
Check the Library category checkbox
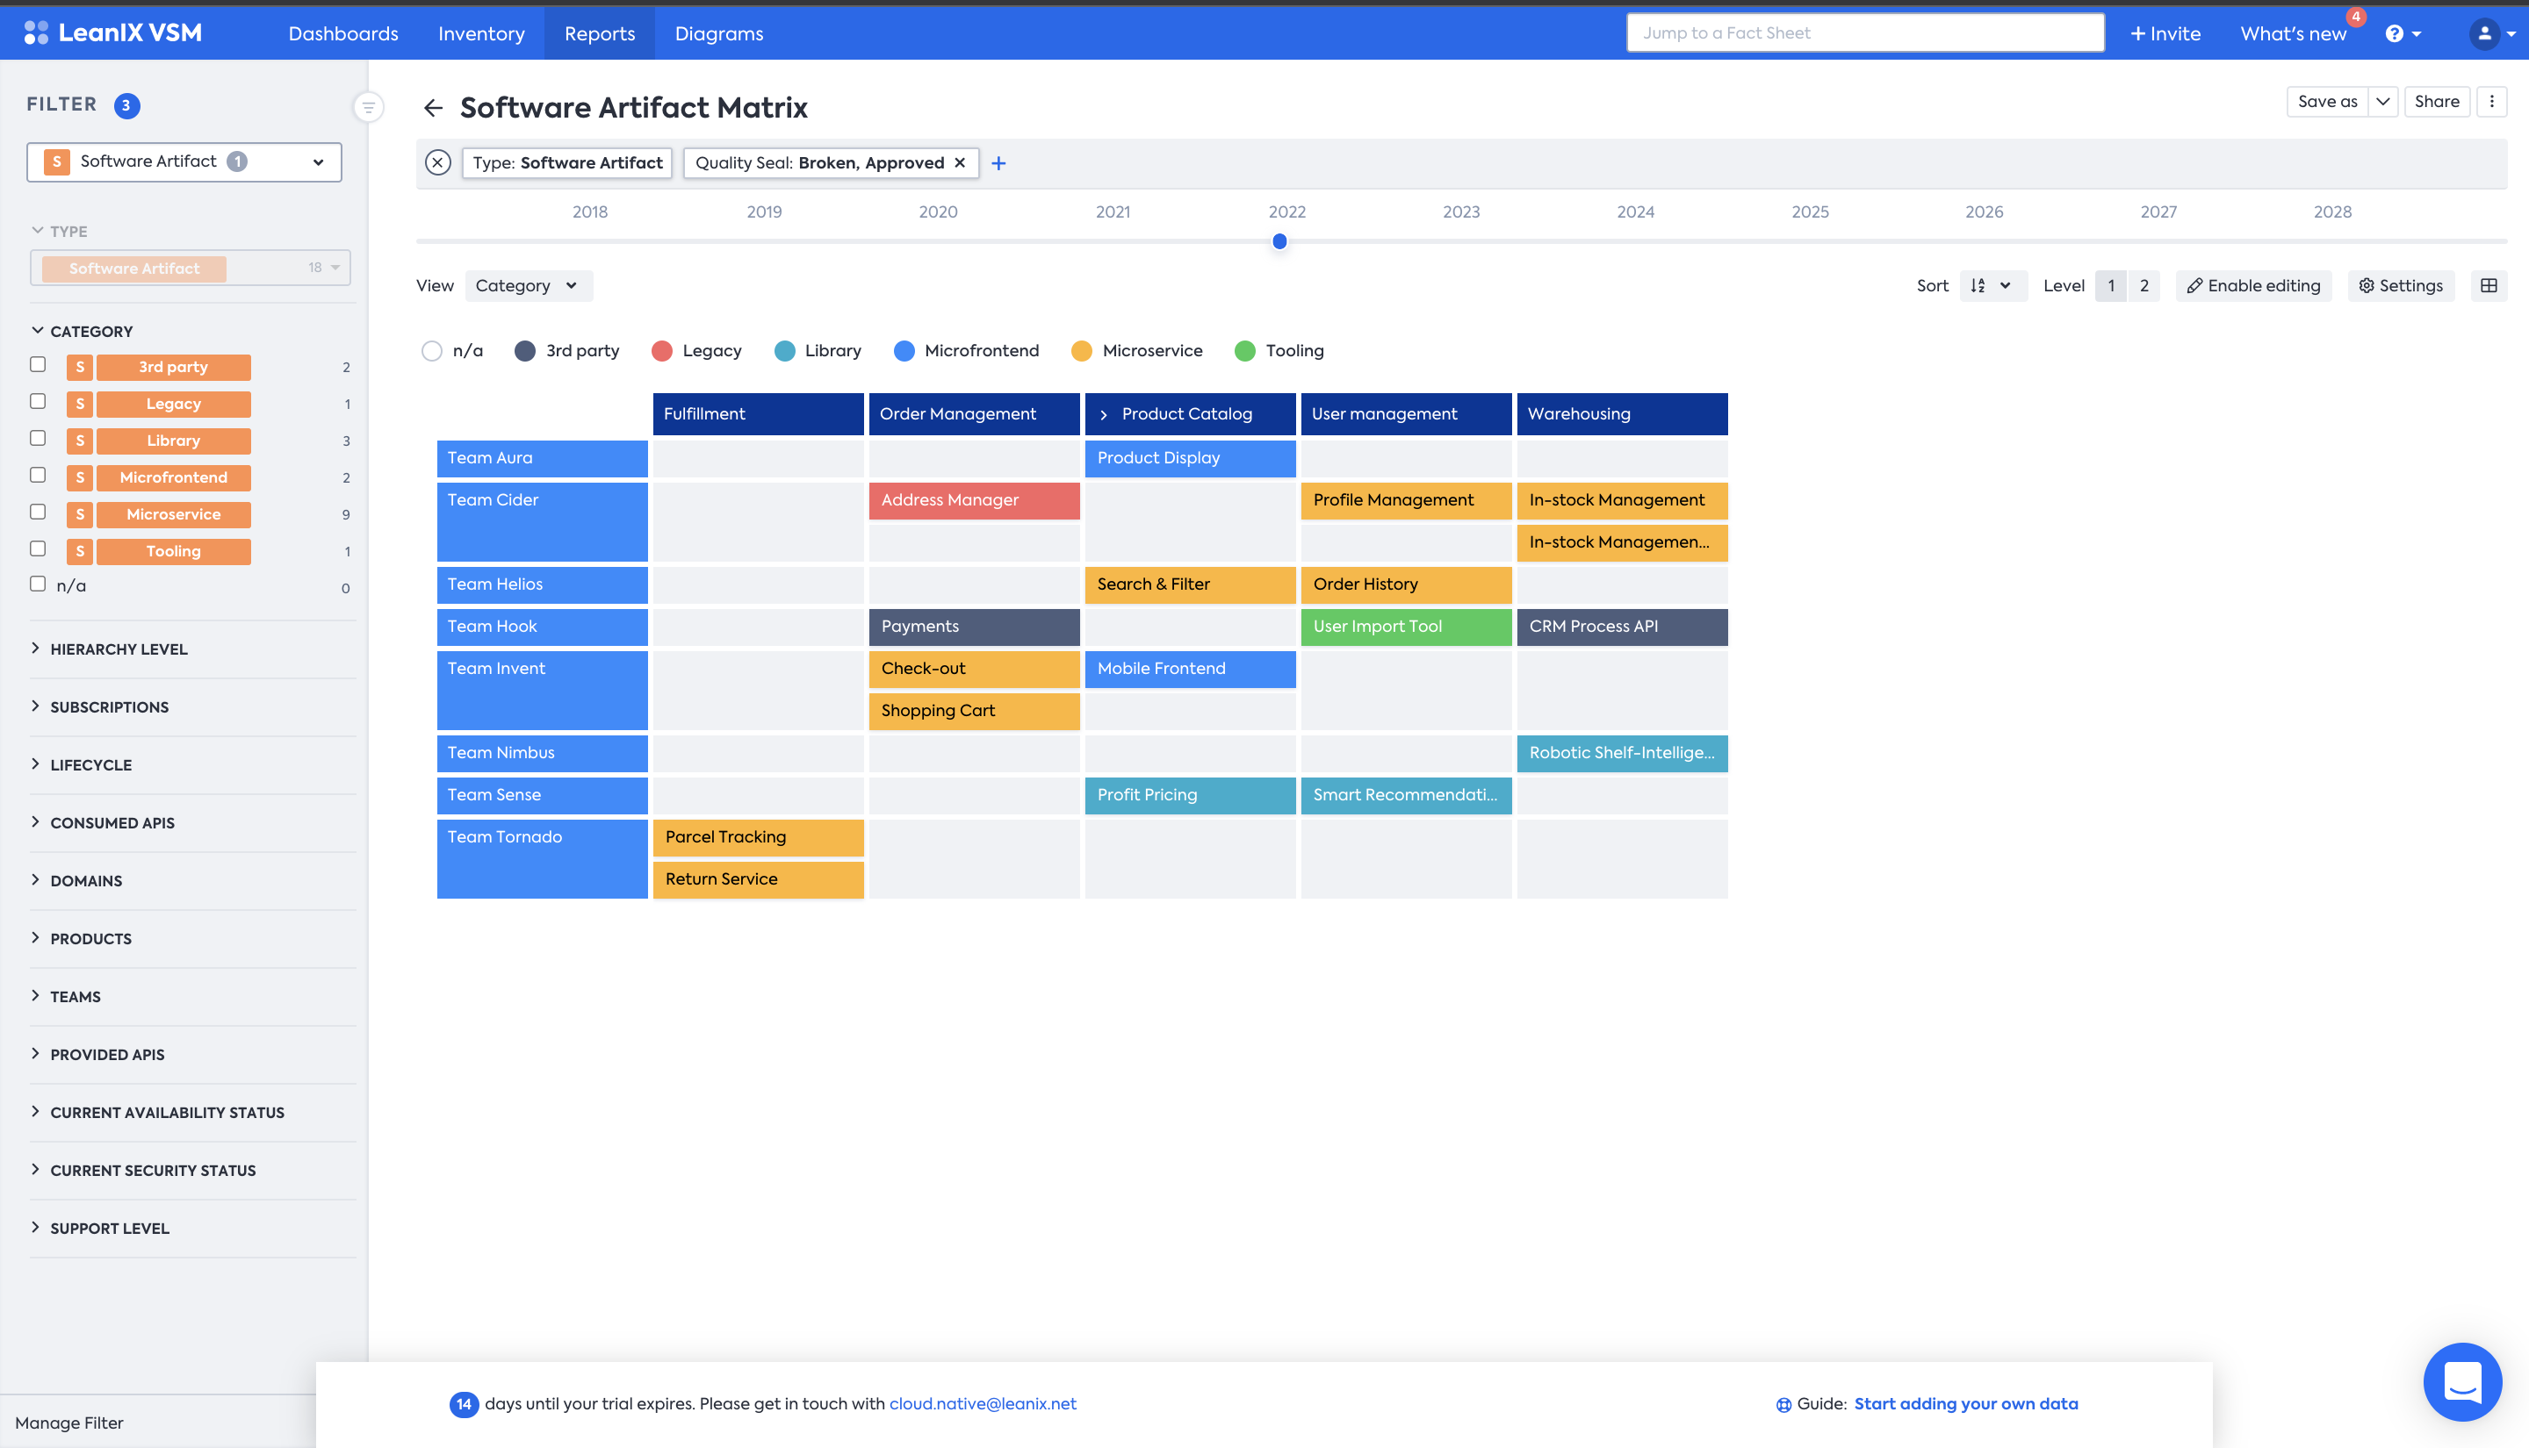click(x=38, y=439)
